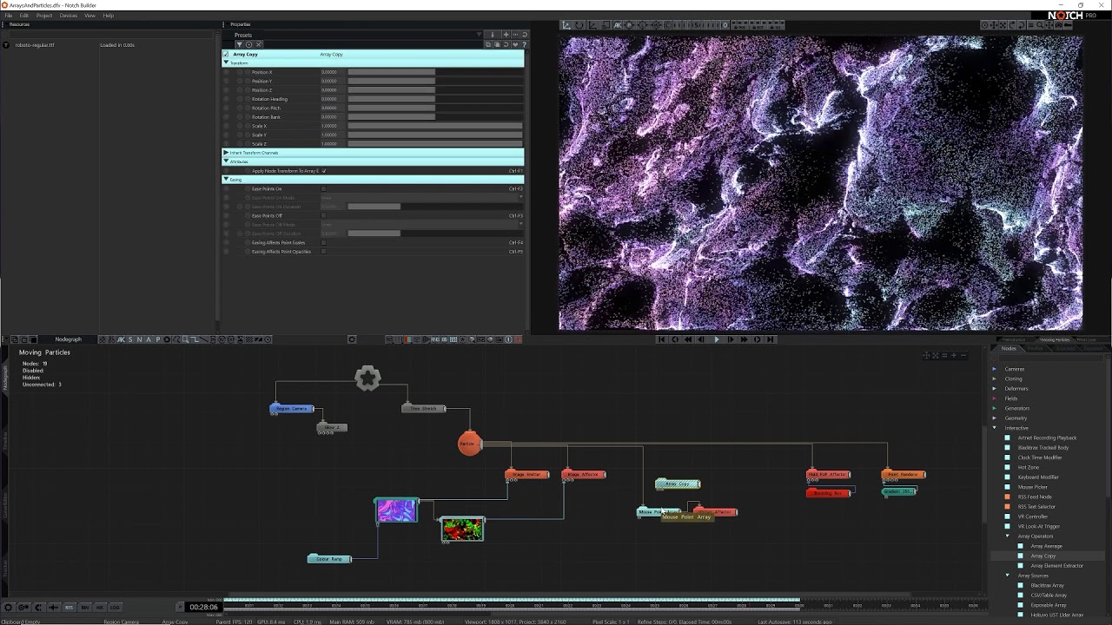This screenshot has width=1112, height=625.
Task: Click the zoom-in plus icon in nodegraph
Action: (953, 355)
